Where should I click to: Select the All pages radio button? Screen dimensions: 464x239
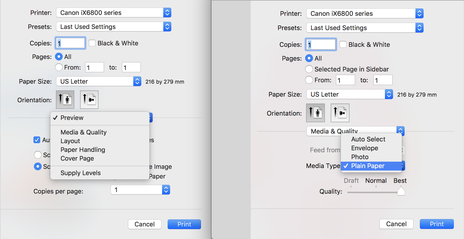[x=59, y=56]
